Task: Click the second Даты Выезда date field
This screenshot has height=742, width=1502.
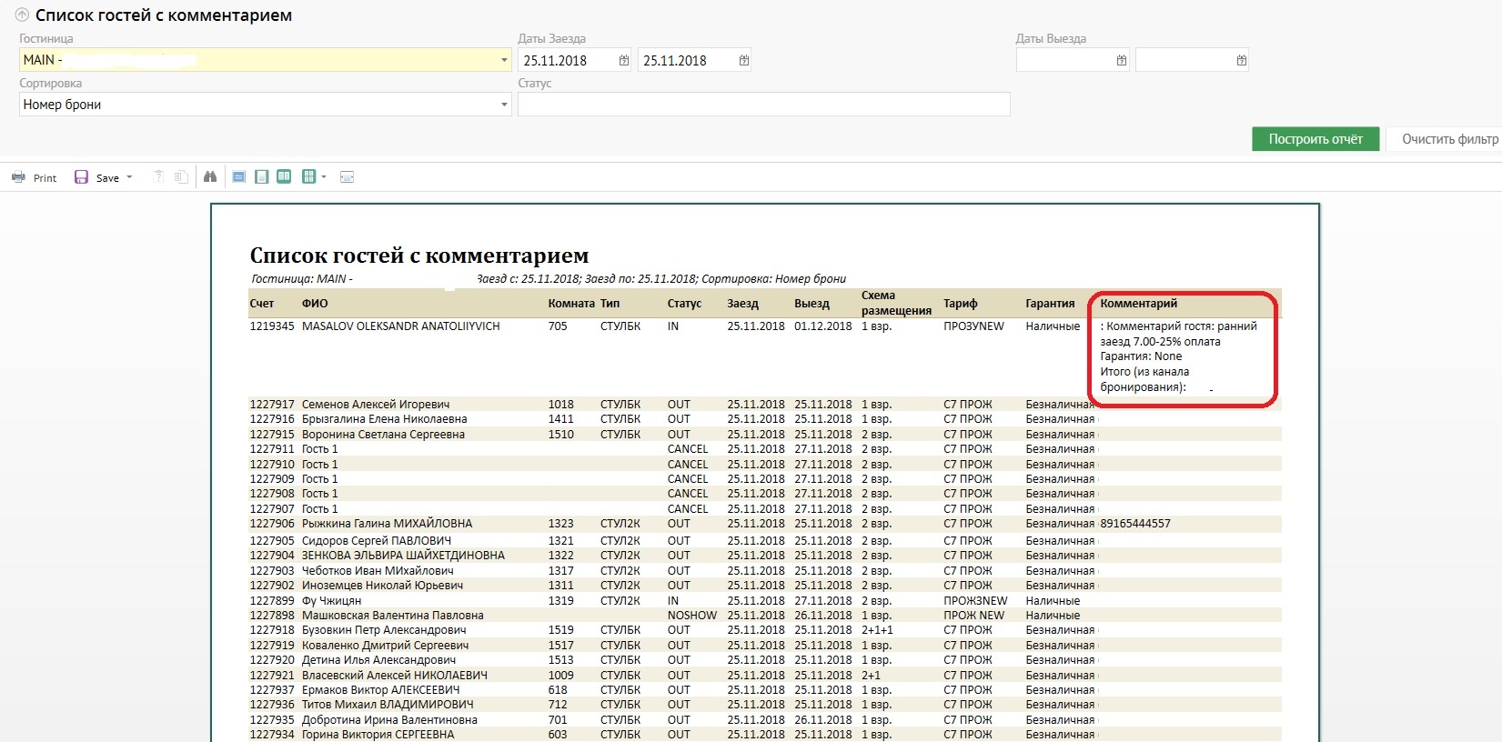Action: (1184, 61)
